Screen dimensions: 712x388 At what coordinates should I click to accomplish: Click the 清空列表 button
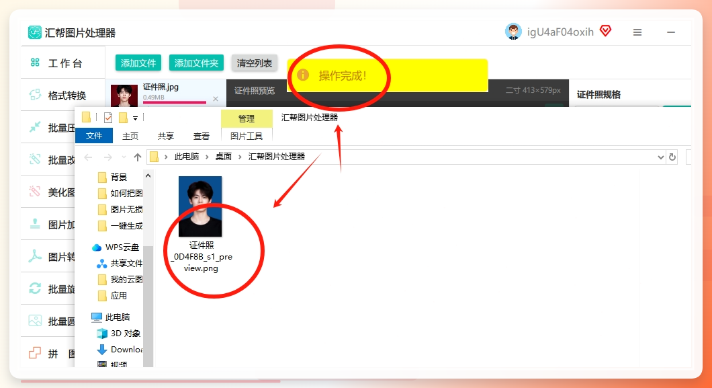(x=255, y=63)
